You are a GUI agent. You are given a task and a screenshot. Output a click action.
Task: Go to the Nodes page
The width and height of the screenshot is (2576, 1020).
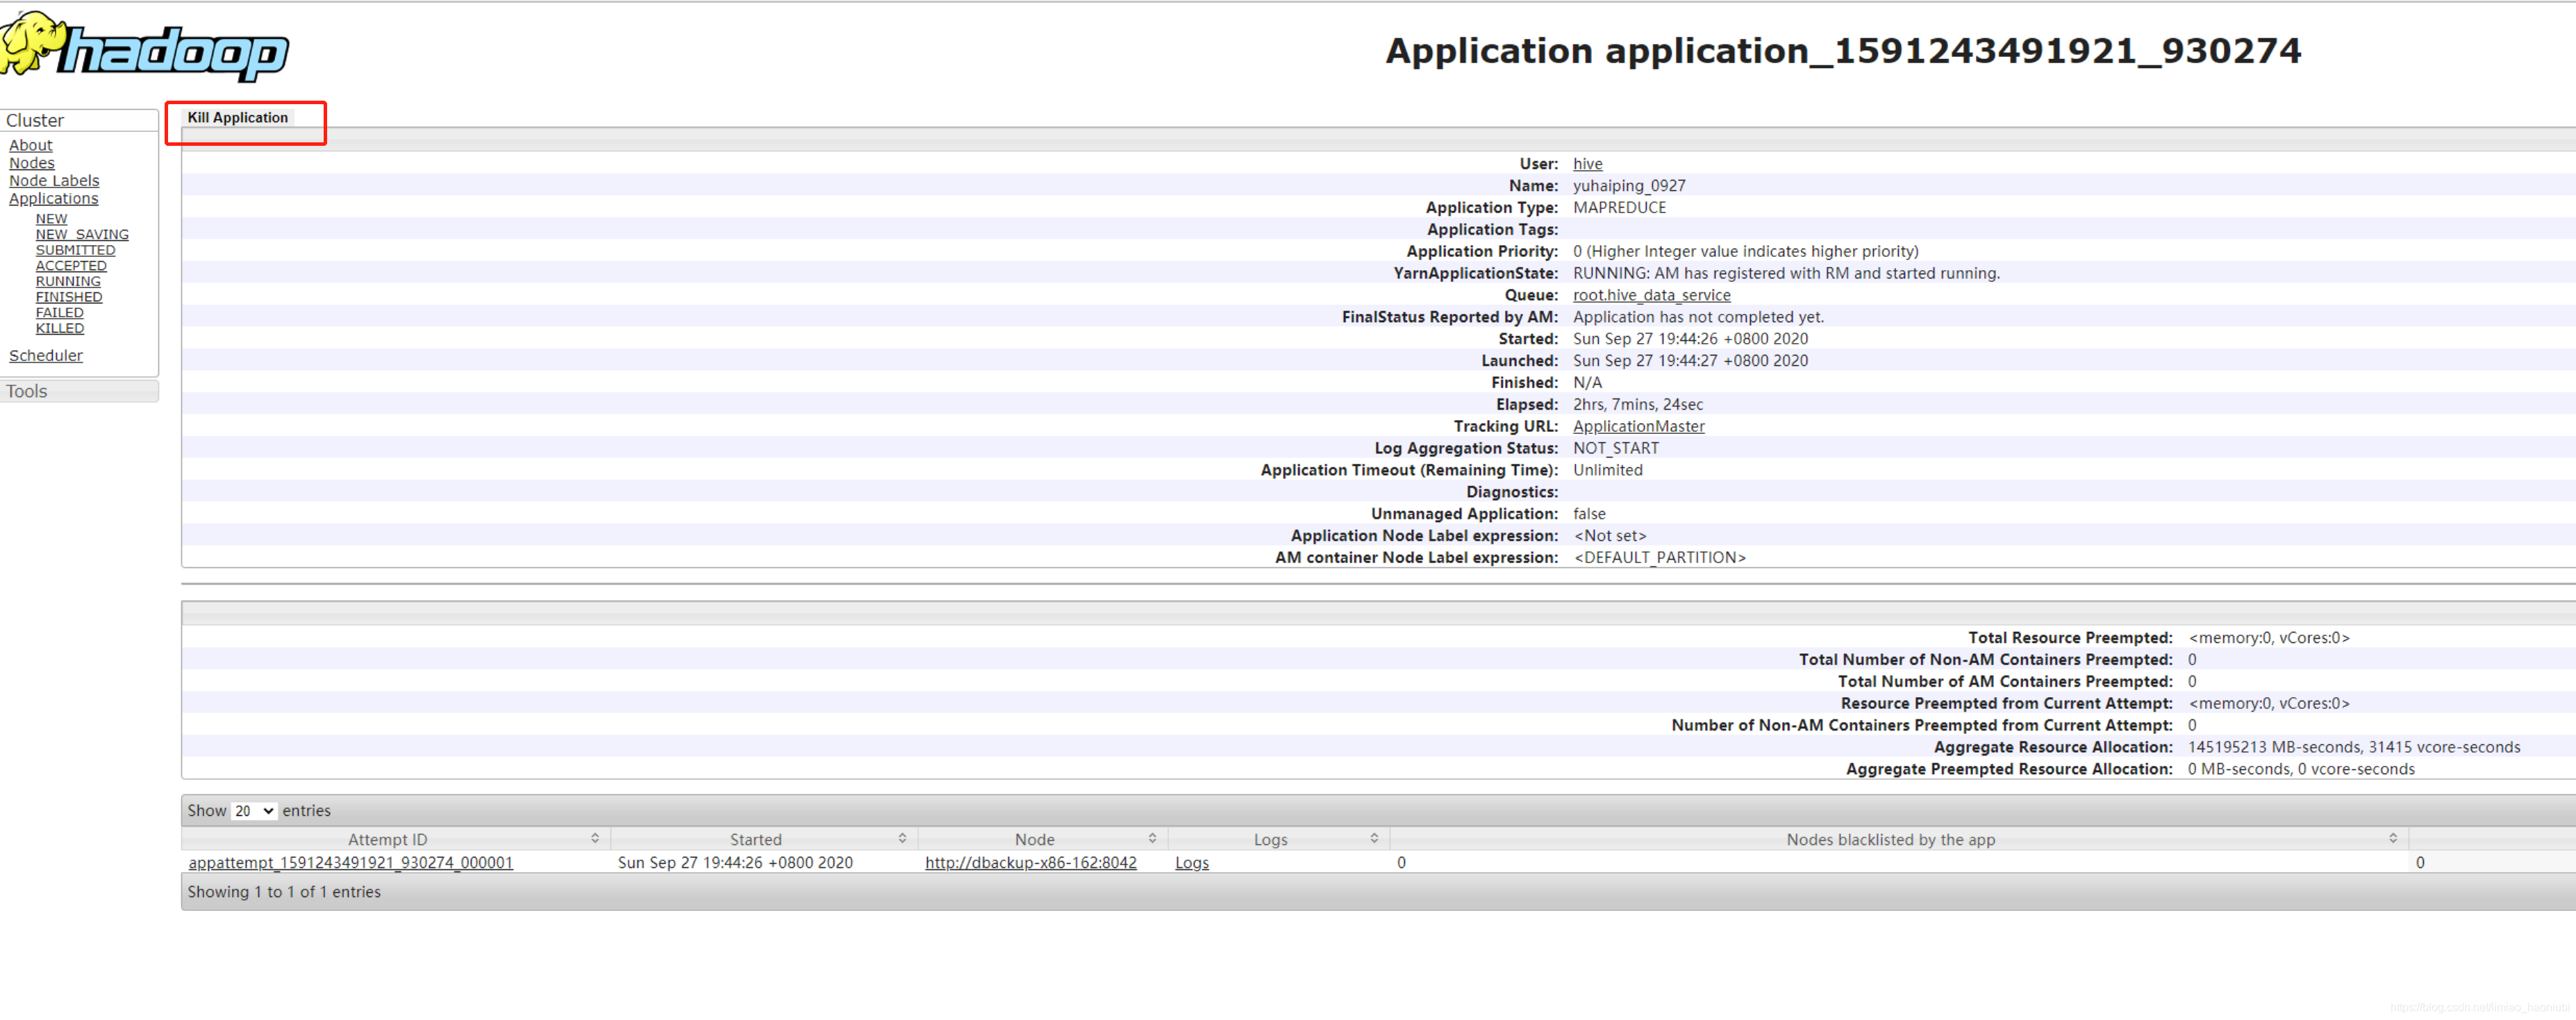click(x=32, y=163)
